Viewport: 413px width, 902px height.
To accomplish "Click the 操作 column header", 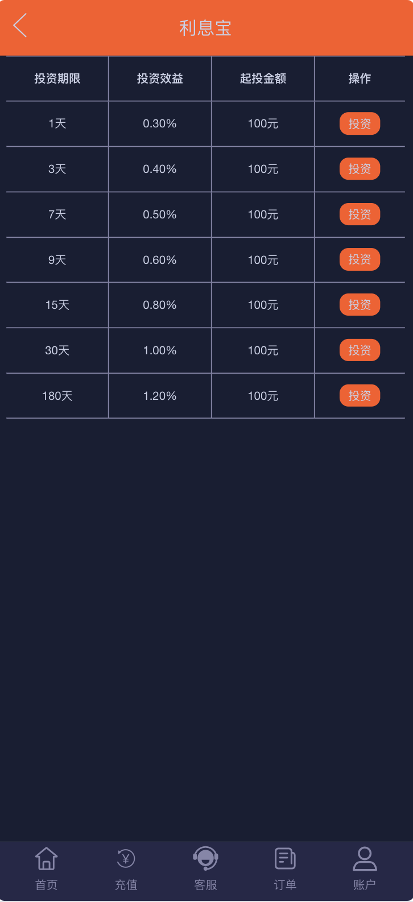I will (360, 78).
